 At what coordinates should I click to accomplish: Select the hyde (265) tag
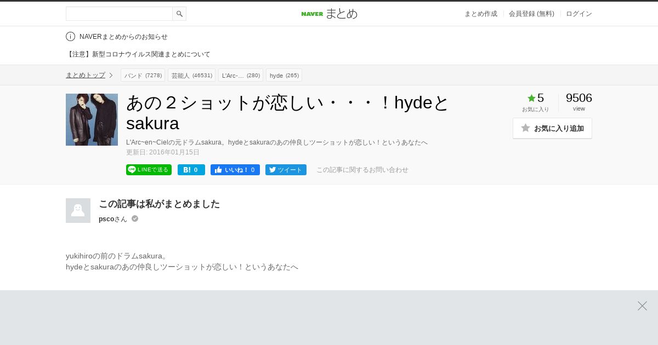[284, 75]
